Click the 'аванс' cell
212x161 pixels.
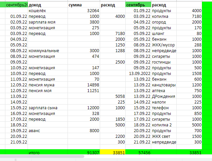pyautogui.click(x=48, y=131)
